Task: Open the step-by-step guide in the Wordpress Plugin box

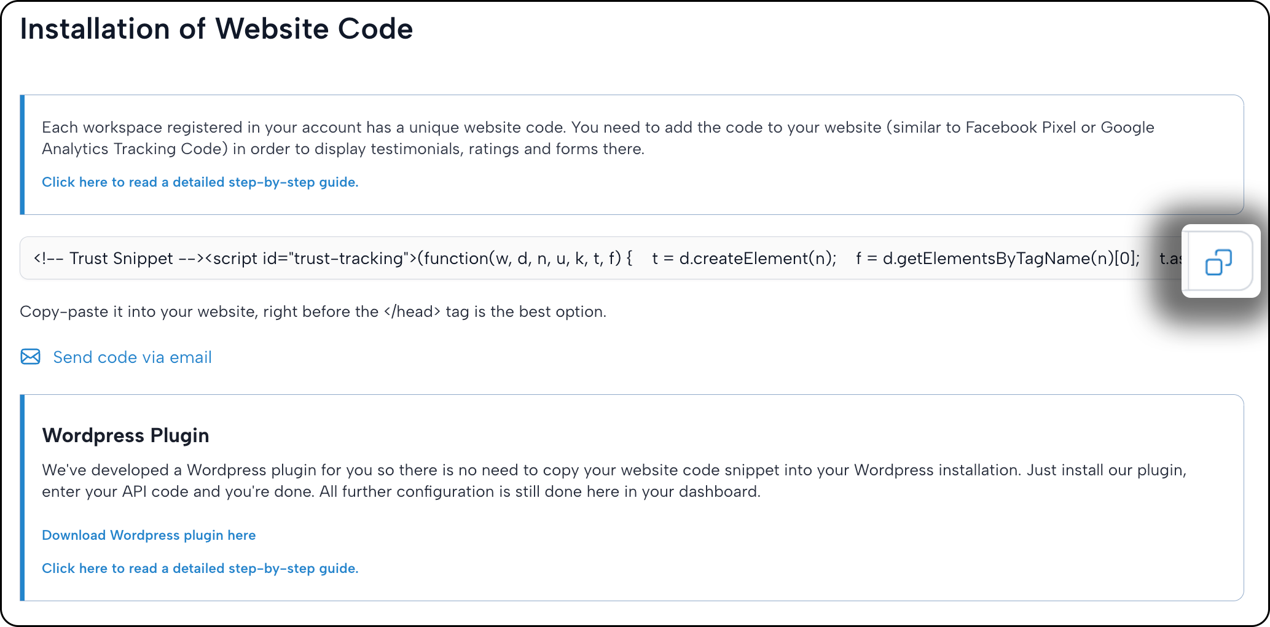Action: pos(200,569)
